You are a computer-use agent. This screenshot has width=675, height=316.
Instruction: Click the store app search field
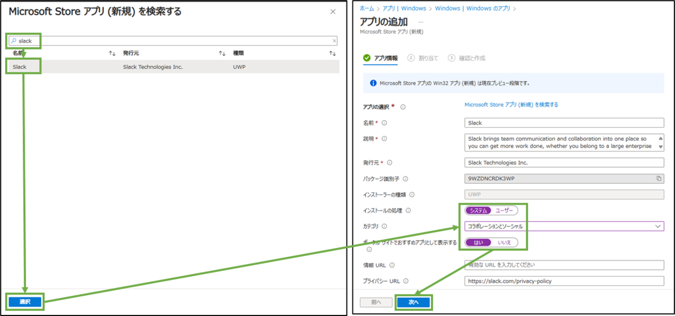click(x=173, y=40)
